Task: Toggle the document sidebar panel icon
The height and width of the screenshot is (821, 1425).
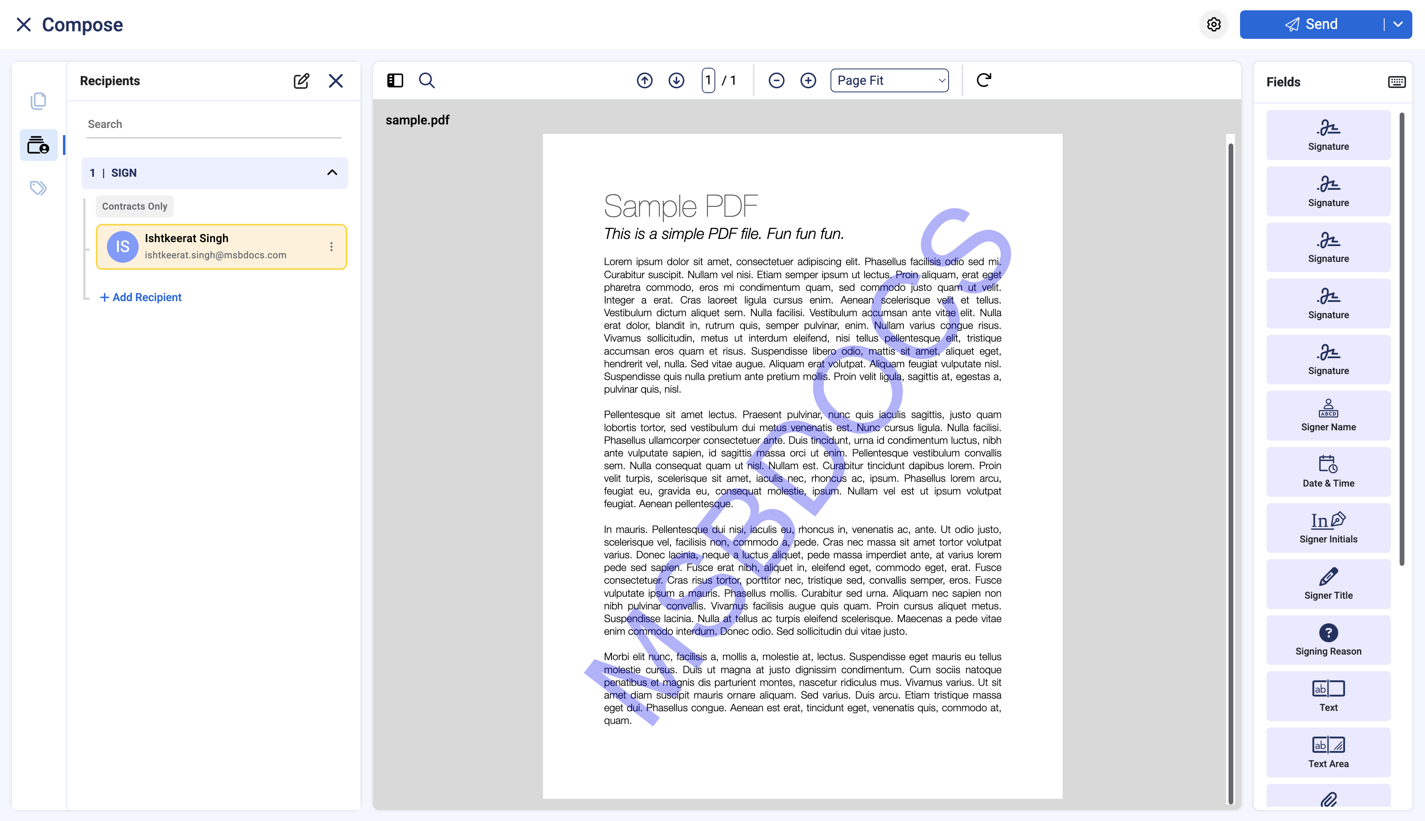Action: click(395, 81)
